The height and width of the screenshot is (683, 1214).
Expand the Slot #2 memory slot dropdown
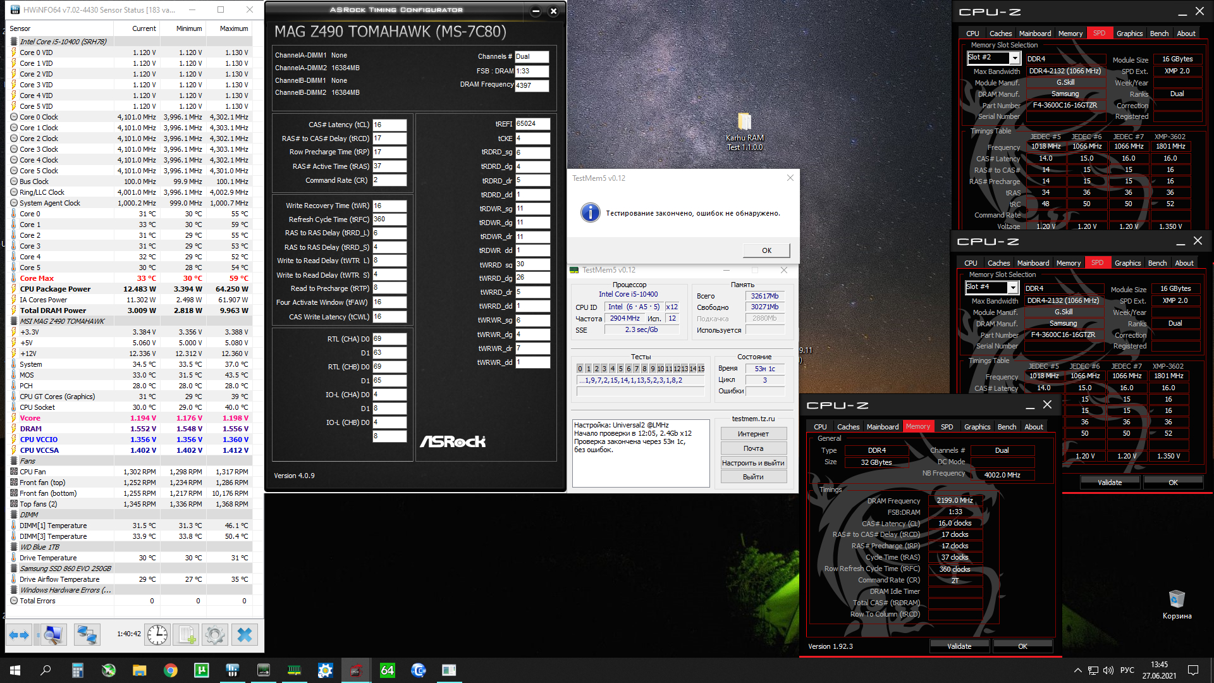click(1014, 58)
